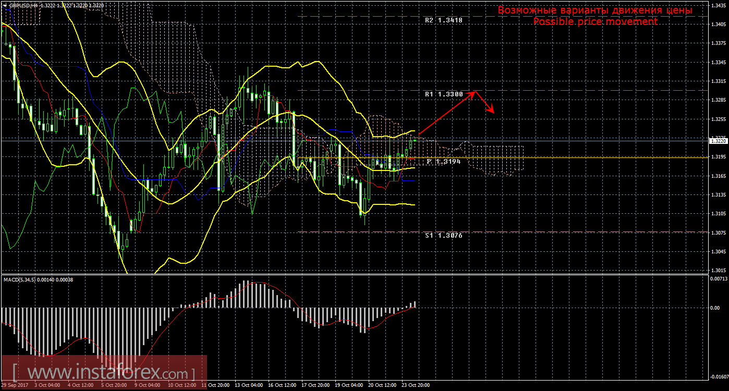
Task: Select the red Russian 'Возможные варианты движения цены' label
Action: coord(595,10)
